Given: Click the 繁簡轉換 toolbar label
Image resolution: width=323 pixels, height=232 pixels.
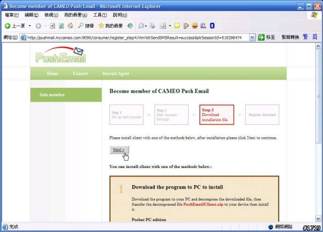Looking at the screenshot, I should tap(290, 37).
